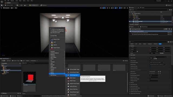Image resolution: width=173 pixels, height=97 pixels.
Task: Select Texture 2D Array
Action: (x=73, y=86)
